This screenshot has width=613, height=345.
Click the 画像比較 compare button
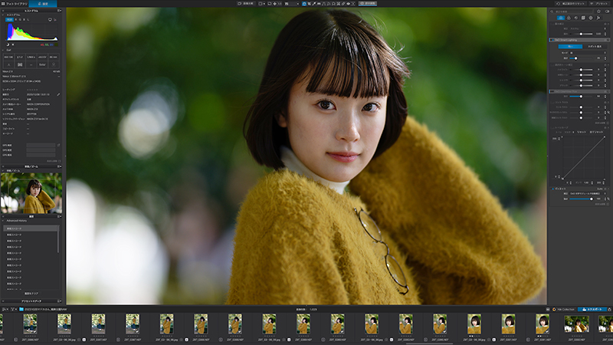[x=246, y=4]
